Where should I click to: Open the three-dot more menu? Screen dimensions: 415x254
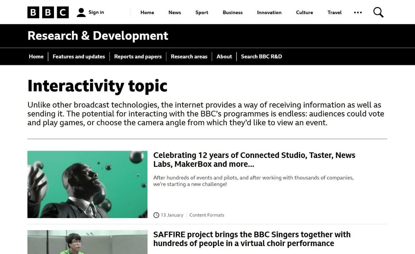(358, 12)
